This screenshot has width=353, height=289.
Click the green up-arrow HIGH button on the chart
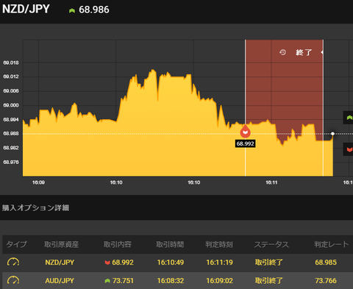pyautogui.click(x=349, y=118)
